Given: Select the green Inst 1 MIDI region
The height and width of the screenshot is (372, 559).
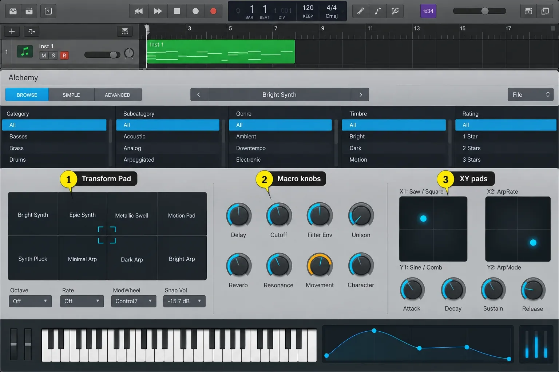Looking at the screenshot, I should click(x=221, y=52).
